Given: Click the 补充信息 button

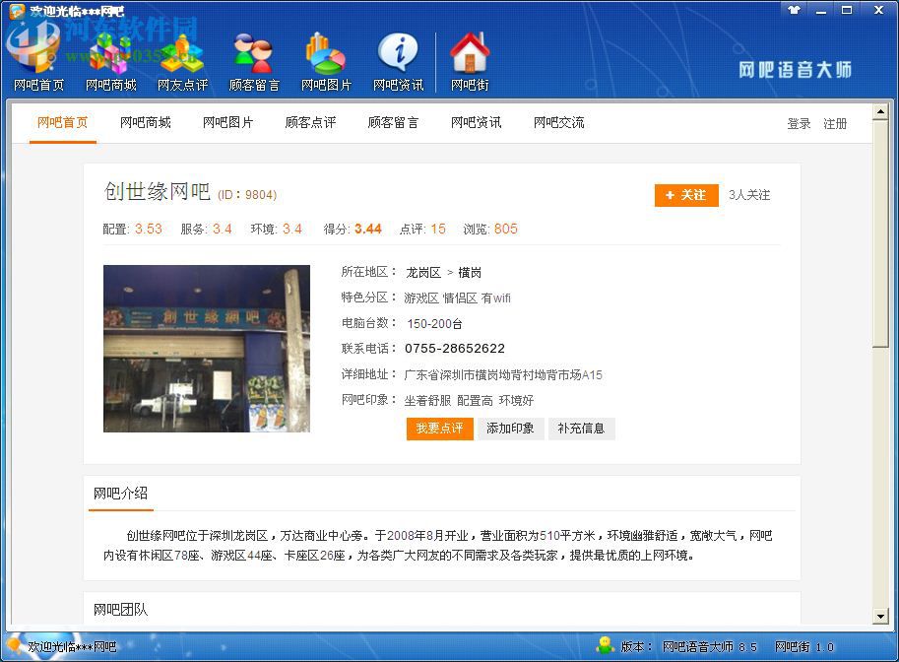Looking at the screenshot, I should click(582, 429).
